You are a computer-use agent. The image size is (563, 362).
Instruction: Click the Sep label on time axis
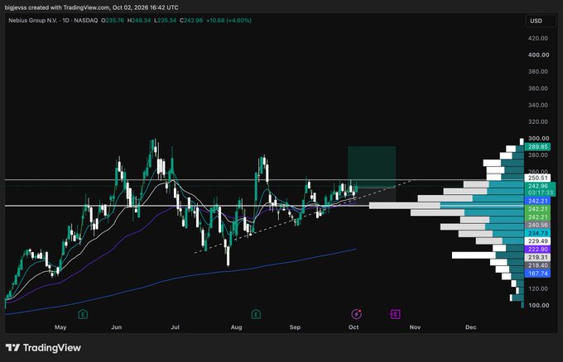295,327
